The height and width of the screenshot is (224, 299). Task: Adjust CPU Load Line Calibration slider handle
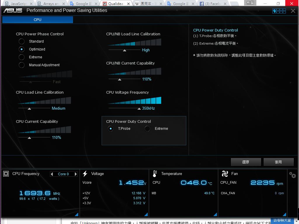point(29,108)
